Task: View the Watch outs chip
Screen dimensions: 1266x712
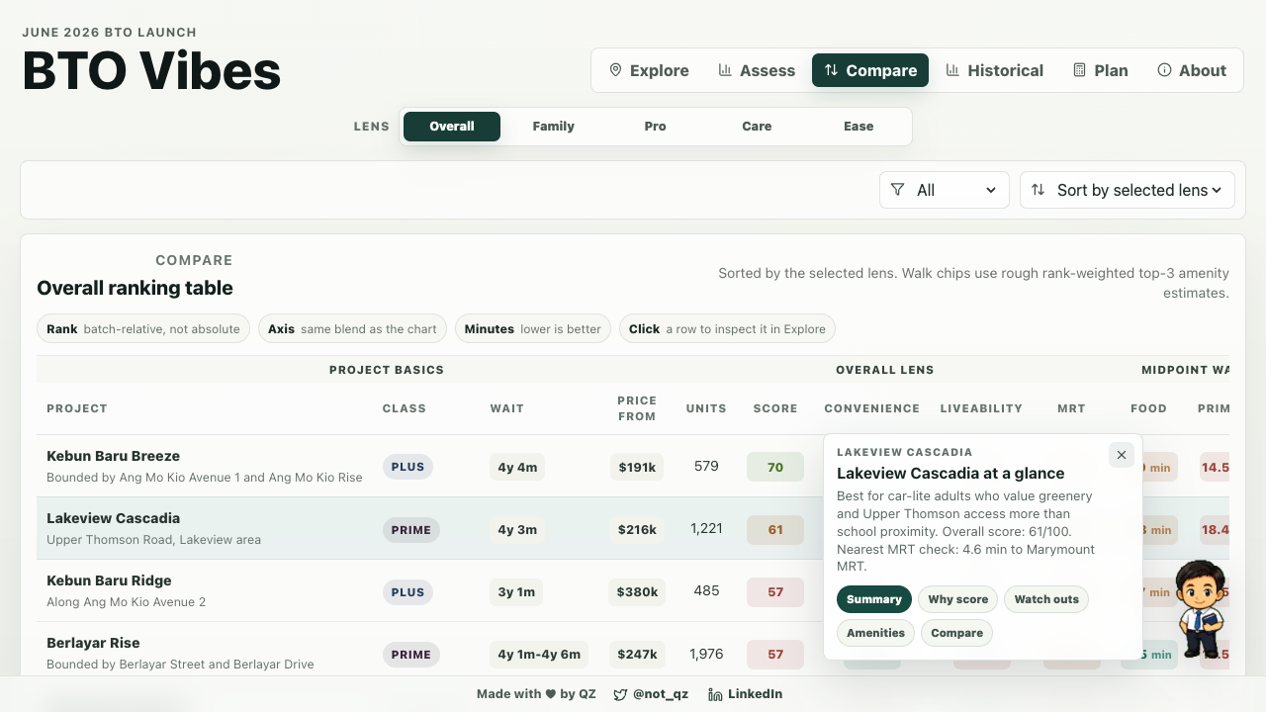Action: [x=1046, y=599]
